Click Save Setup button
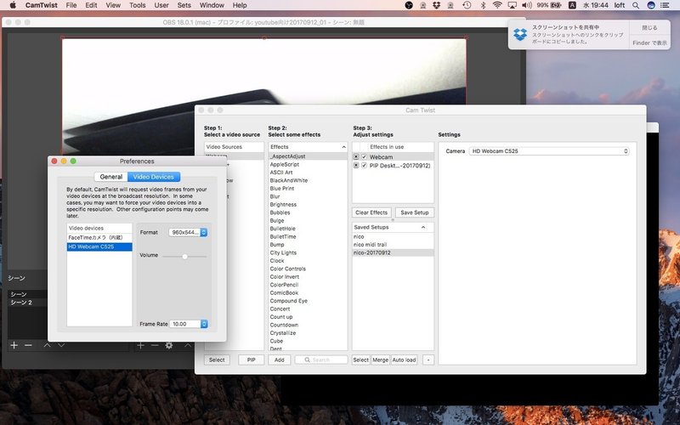The height and width of the screenshot is (425, 680). click(x=415, y=212)
